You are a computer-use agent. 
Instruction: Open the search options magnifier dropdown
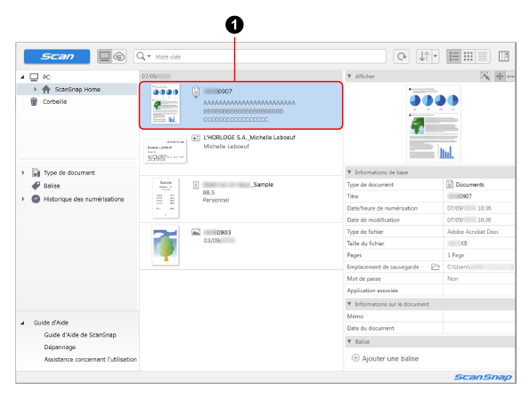pos(143,56)
